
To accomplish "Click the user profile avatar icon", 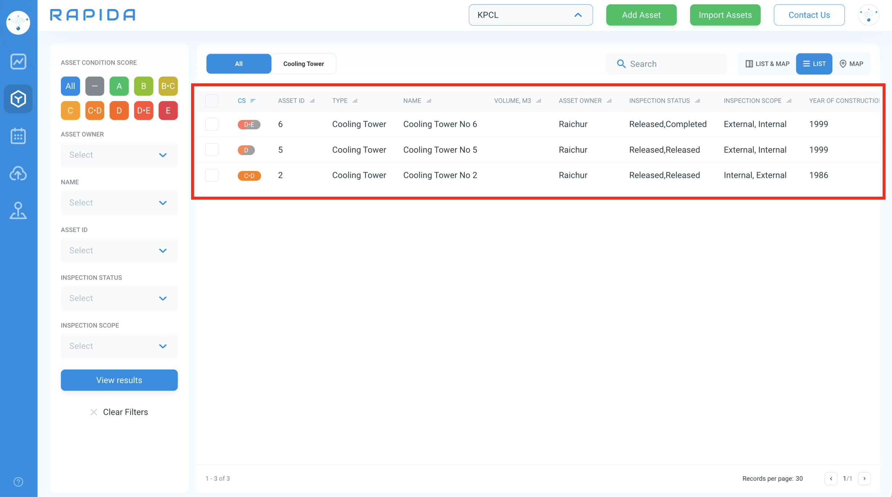I will [868, 15].
